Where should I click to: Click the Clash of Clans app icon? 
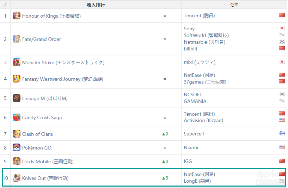click(x=16, y=134)
